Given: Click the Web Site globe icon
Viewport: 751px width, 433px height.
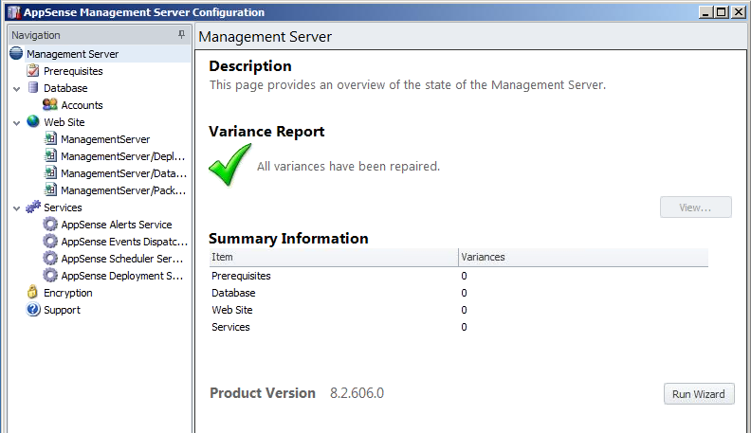Looking at the screenshot, I should pyautogui.click(x=33, y=121).
